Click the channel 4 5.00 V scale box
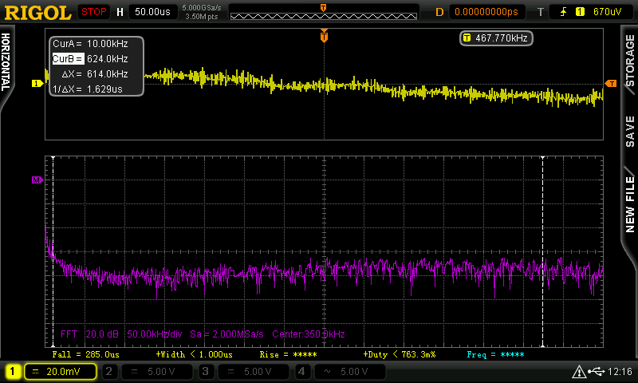This screenshot has width=638, height=383. 349,371
